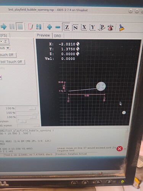Select G-code line containing Test_playfield_bubble_opening
The image size is (143, 191).
(x=27, y=131)
